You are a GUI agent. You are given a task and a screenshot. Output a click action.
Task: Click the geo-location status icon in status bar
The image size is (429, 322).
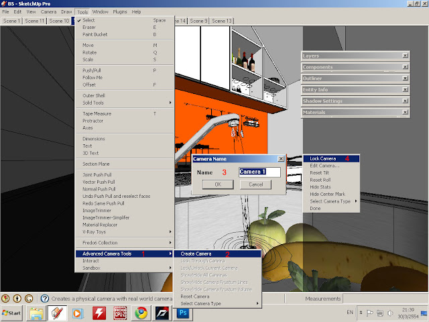pyautogui.click(x=5, y=298)
